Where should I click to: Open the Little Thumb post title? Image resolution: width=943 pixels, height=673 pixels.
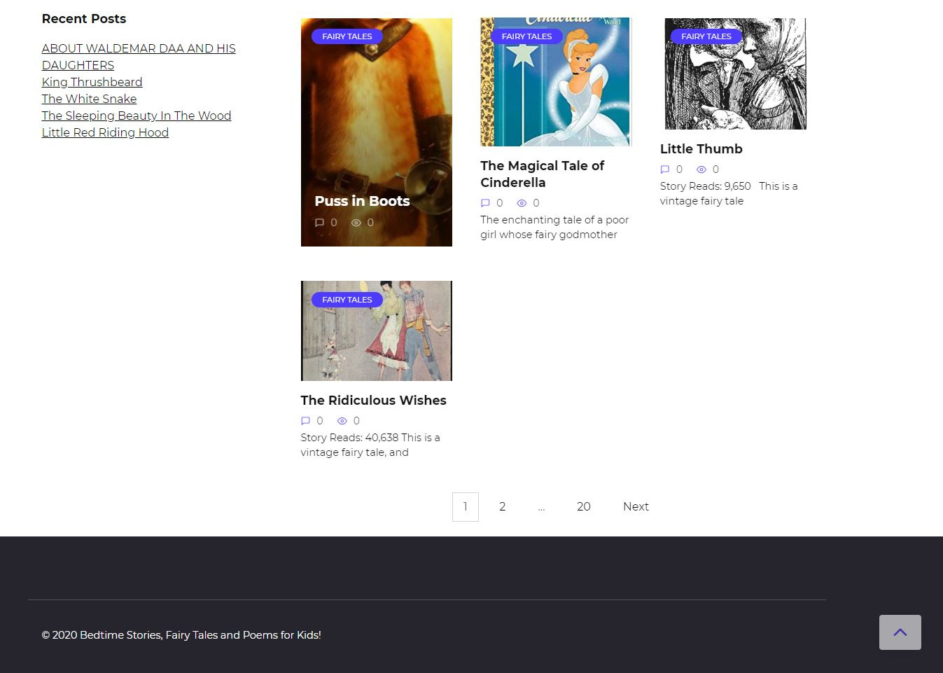(x=701, y=149)
